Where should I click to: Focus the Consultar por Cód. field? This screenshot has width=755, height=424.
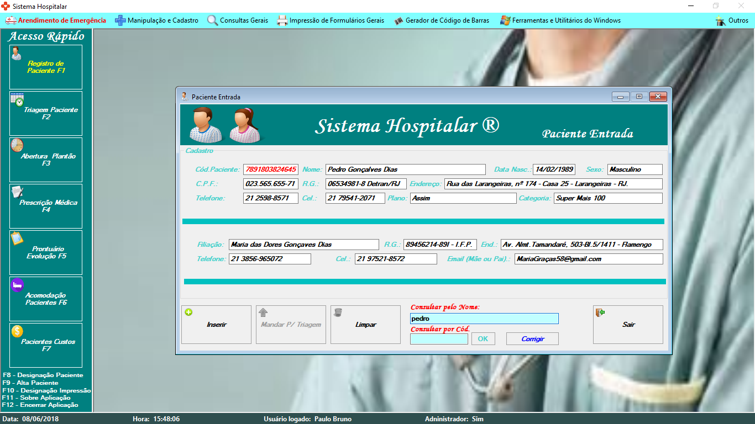439,339
